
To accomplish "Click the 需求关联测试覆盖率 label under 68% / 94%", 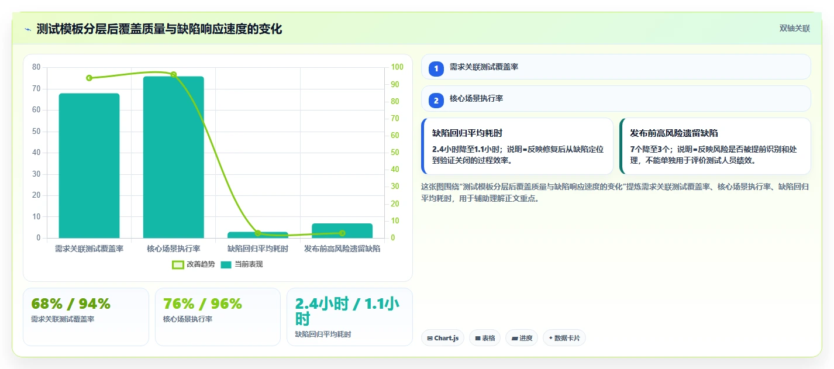I will pos(63,319).
